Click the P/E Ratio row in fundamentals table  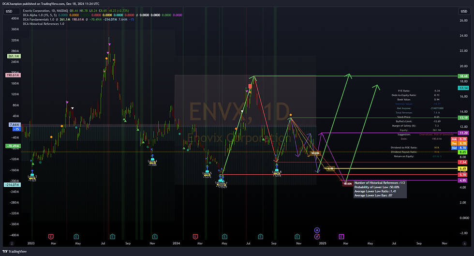(419, 91)
